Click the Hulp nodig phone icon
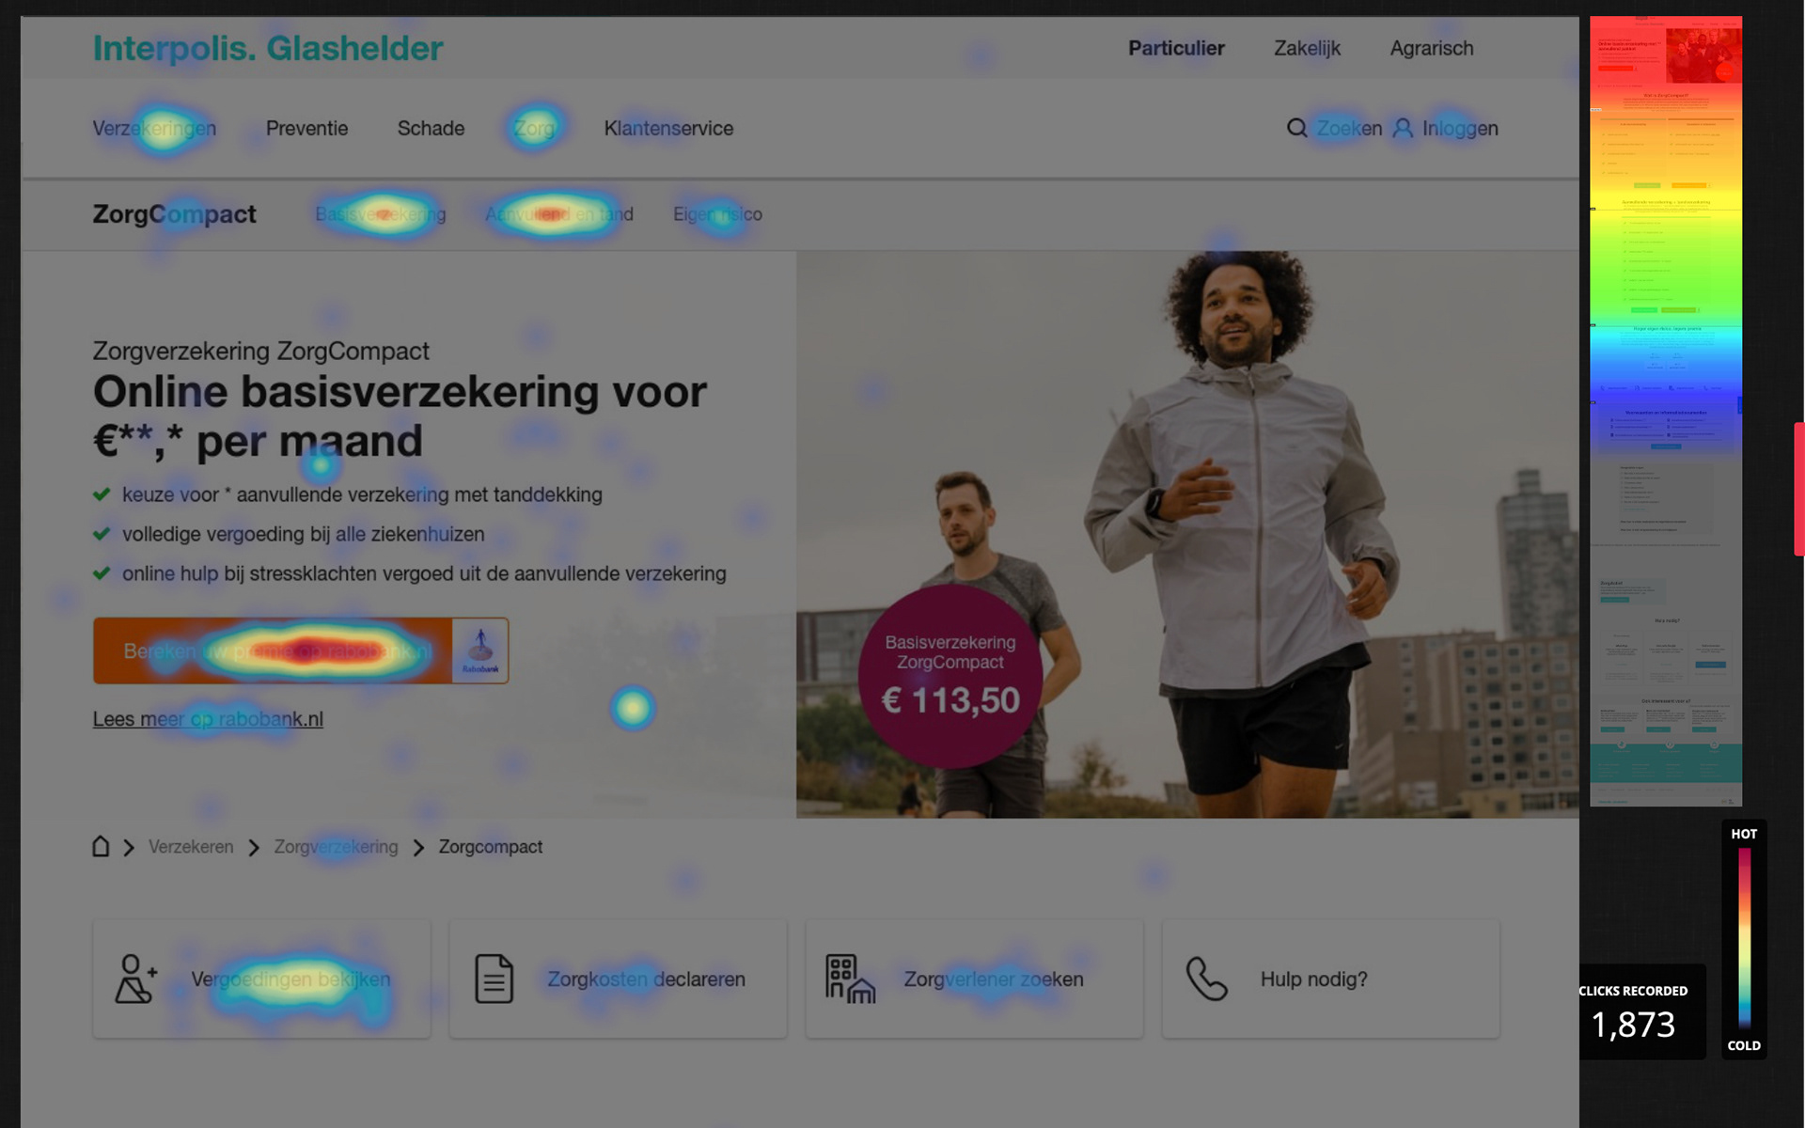 tap(1206, 979)
